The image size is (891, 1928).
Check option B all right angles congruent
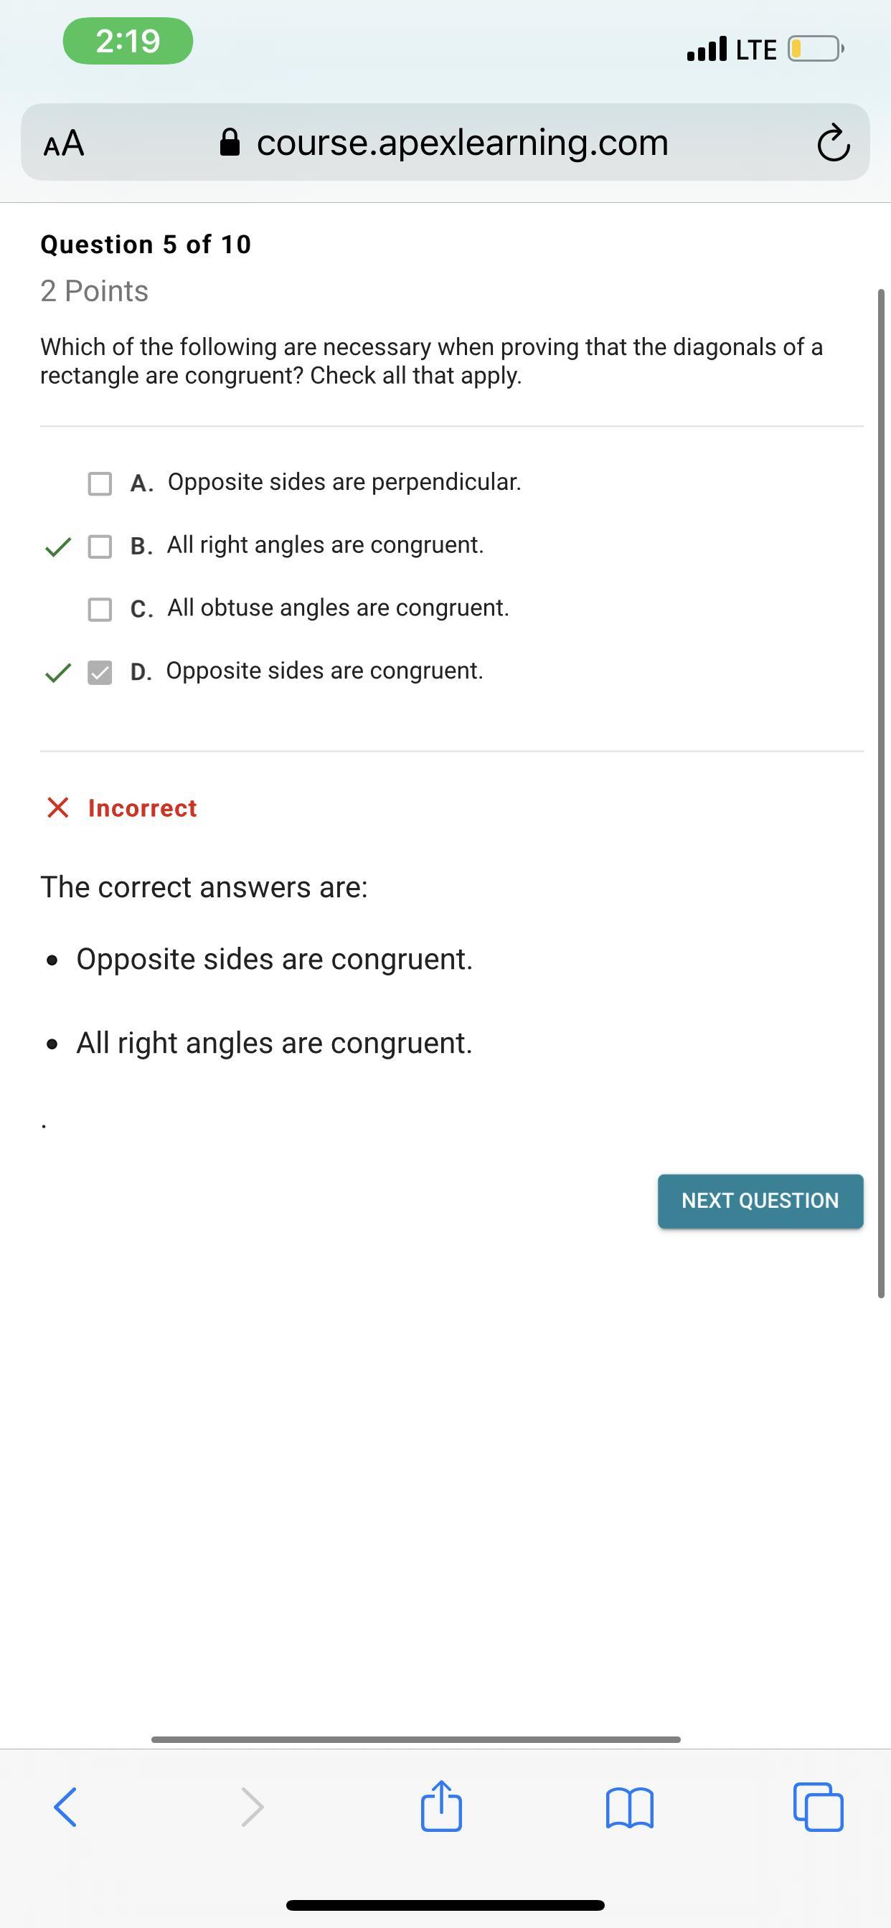click(100, 547)
